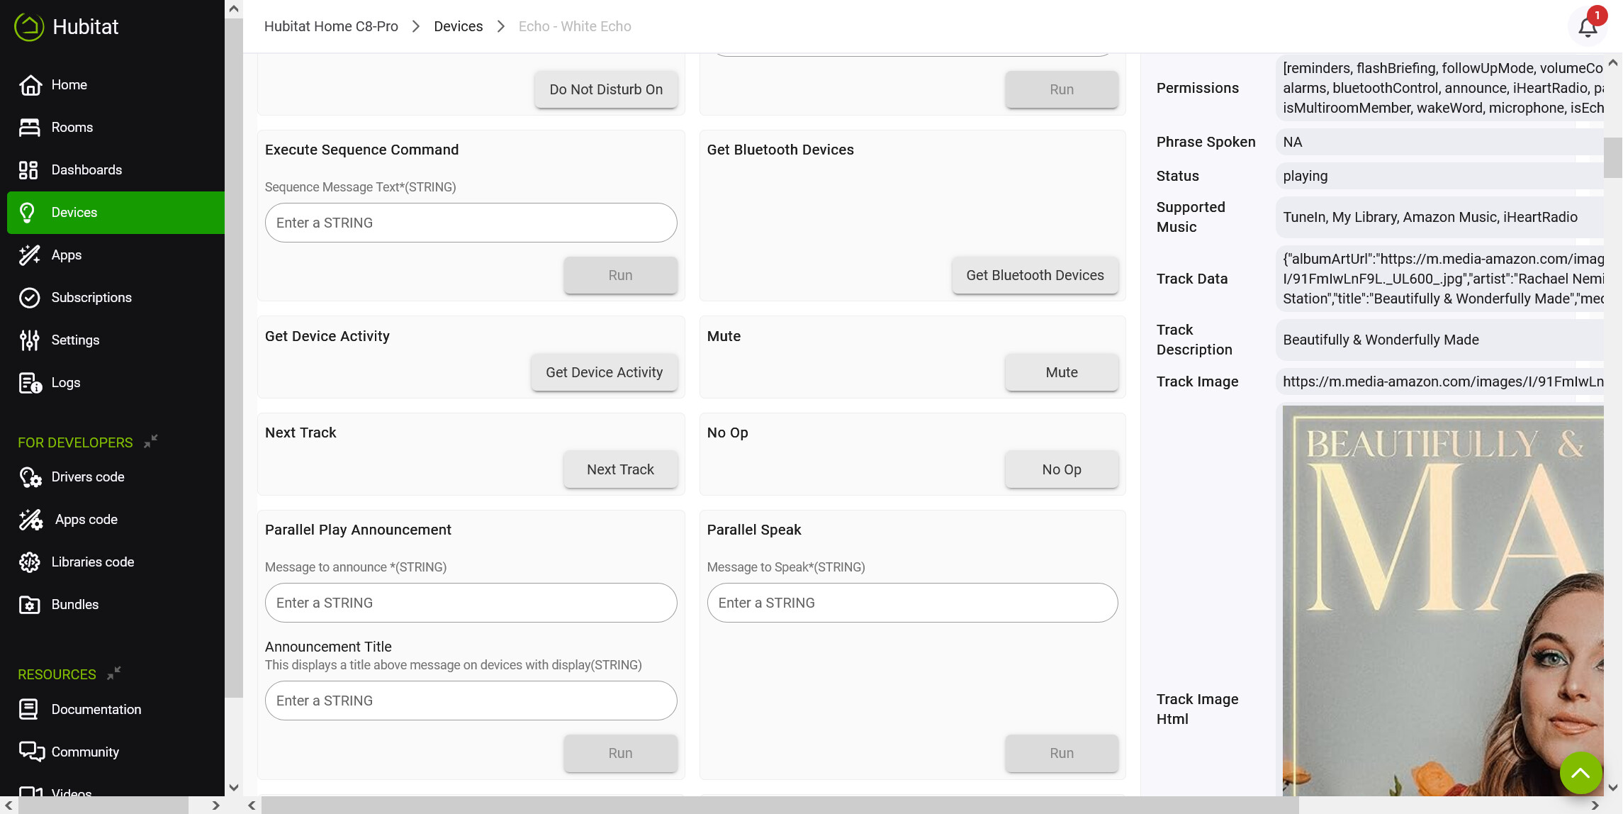The width and height of the screenshot is (1623, 814).
Task: Click the Next Track button
Action: [620, 469]
